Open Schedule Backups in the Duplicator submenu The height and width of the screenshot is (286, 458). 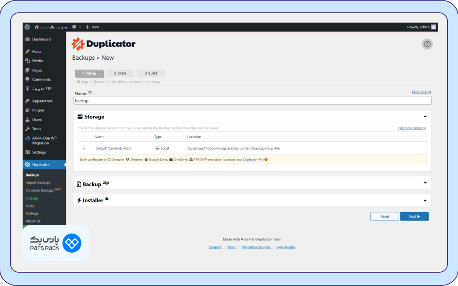[41, 190]
